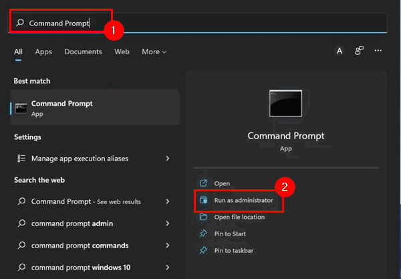The image size is (401, 279).
Task: Click the pin icon beside Pin to Start
Action: 203,234
